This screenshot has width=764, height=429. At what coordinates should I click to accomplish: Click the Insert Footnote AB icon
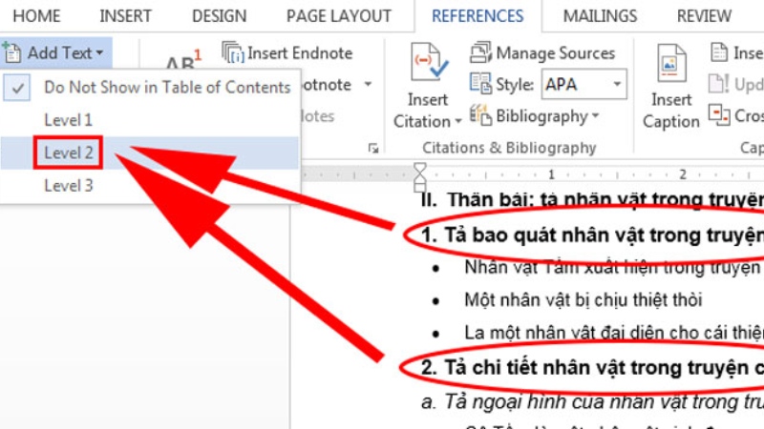(x=182, y=63)
